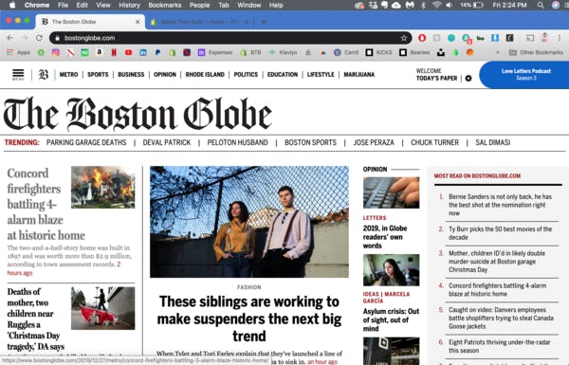Screen dimensions: 569x365
Task: Click the siblings in suspenders photo
Action: pos(249,222)
